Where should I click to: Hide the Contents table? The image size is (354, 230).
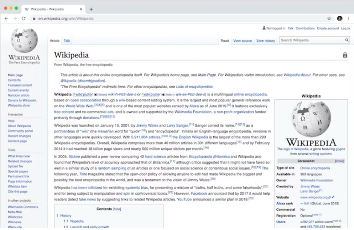pos(117,209)
